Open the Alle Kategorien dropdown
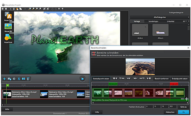This screenshot has height=116, width=191. (x=160, y=17)
